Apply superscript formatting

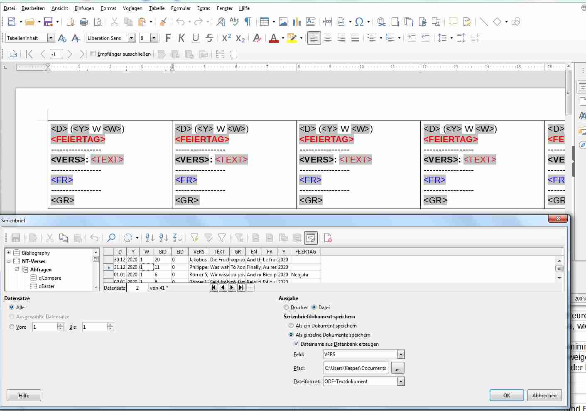(226, 38)
